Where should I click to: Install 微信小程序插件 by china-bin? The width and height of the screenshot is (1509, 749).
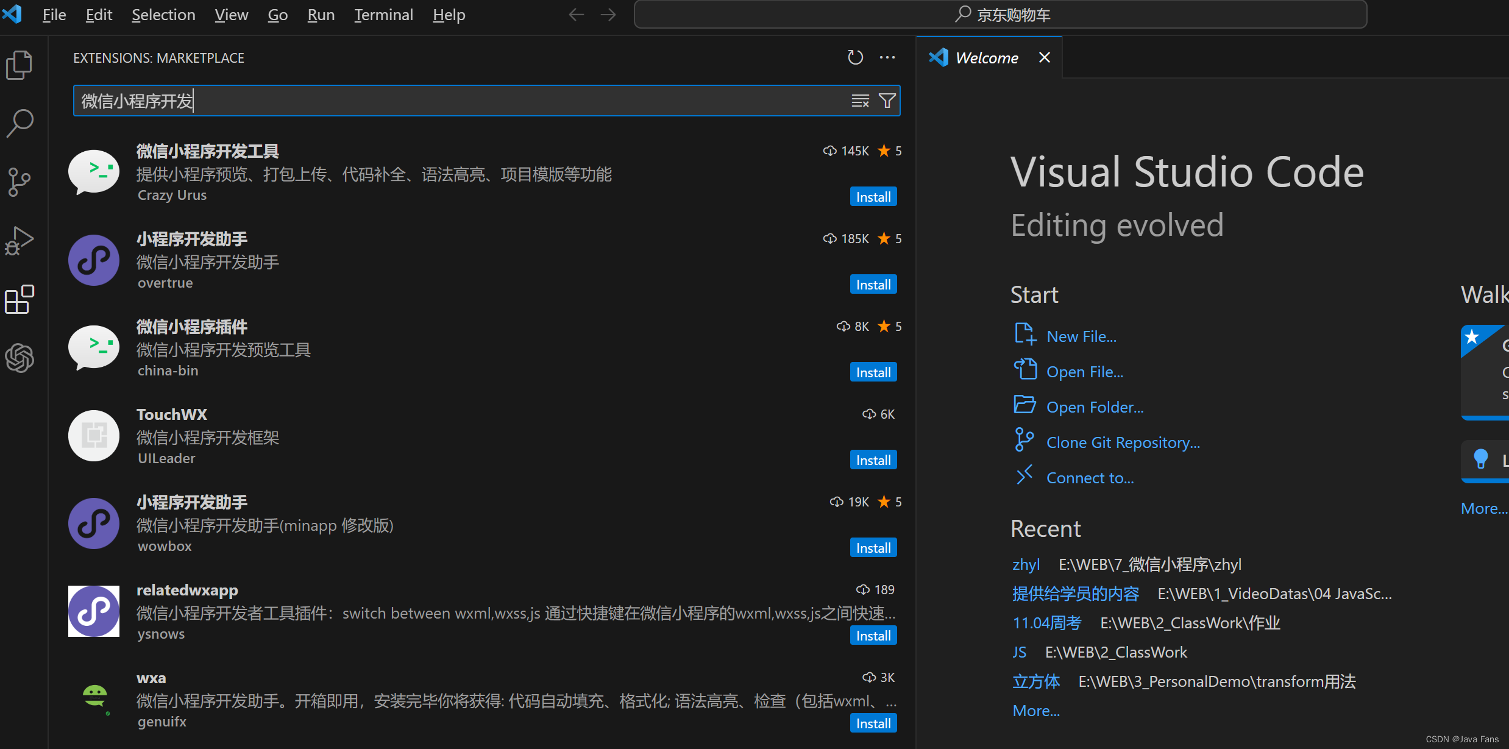click(x=873, y=372)
